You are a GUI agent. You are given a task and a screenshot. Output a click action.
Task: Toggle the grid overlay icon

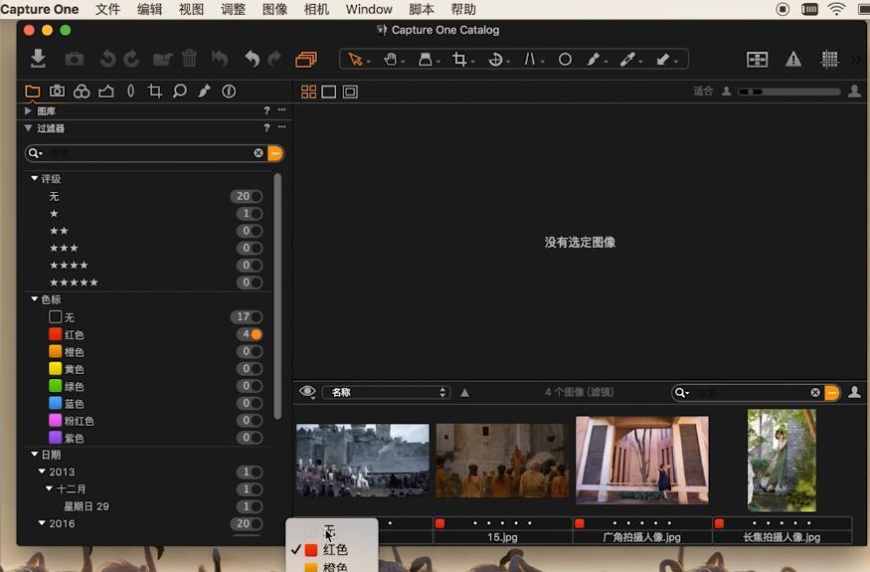[829, 59]
